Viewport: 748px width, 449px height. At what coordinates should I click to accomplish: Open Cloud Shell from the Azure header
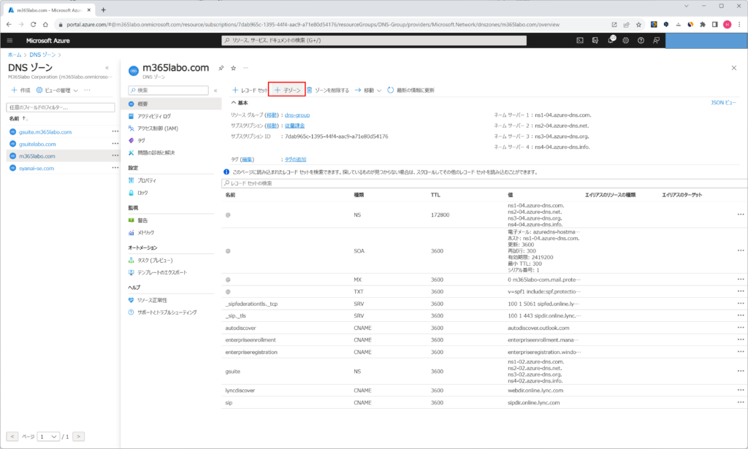[579, 40]
